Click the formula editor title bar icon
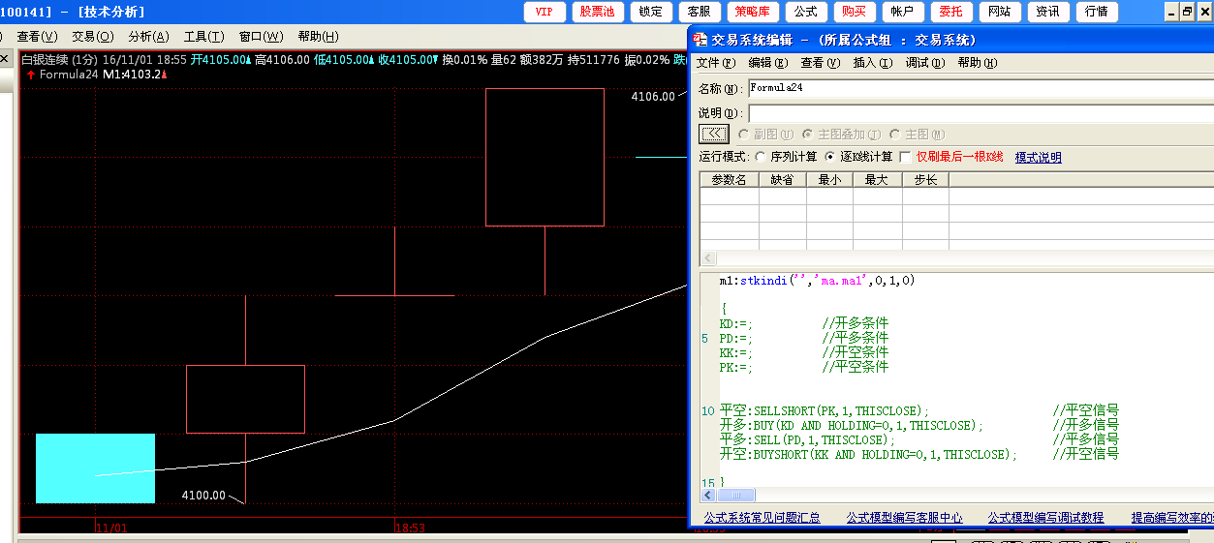The image size is (1214, 543). point(700,40)
